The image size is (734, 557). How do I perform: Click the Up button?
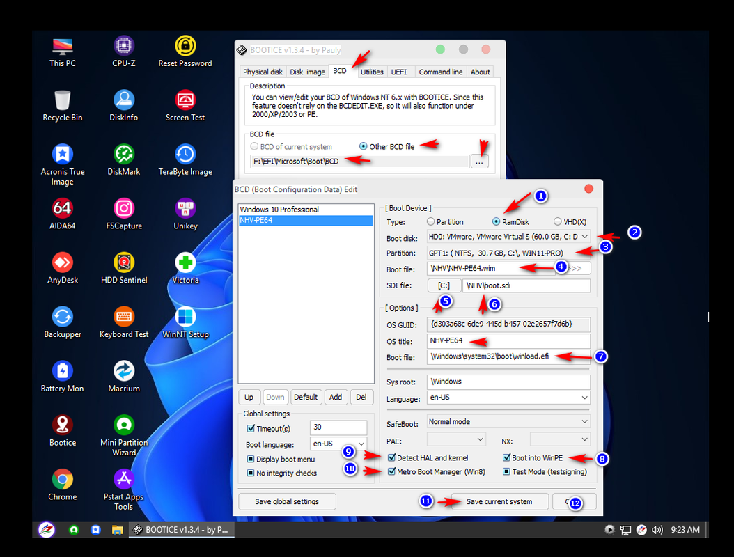pyautogui.click(x=249, y=397)
